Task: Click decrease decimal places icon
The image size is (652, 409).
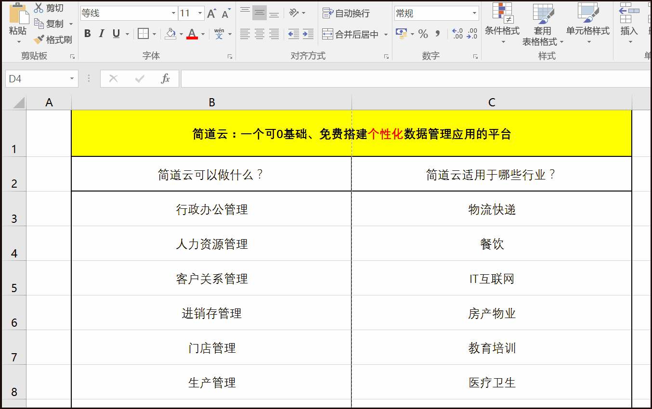Action: pos(472,34)
